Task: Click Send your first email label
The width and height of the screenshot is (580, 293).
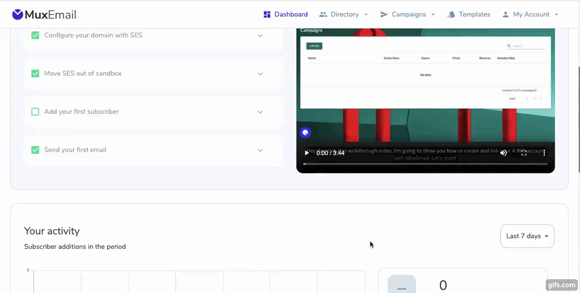Action: [x=75, y=150]
